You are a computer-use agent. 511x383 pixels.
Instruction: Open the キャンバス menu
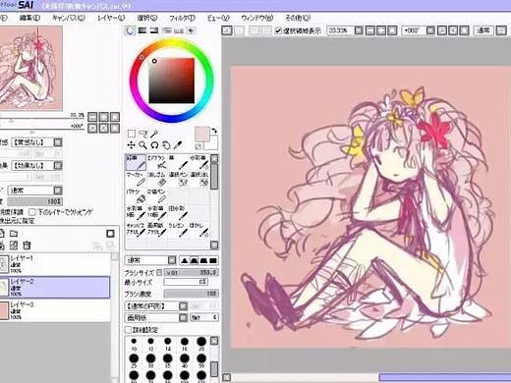[x=69, y=18]
